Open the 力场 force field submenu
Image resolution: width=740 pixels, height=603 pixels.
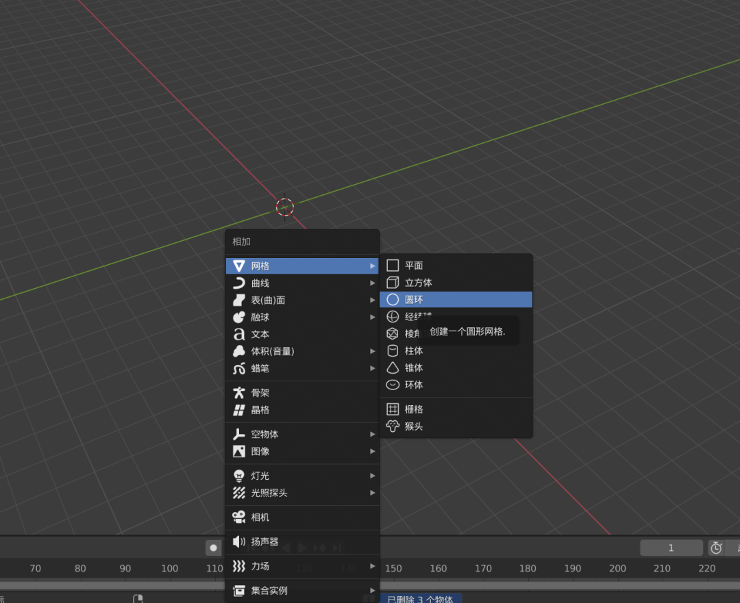(302, 566)
